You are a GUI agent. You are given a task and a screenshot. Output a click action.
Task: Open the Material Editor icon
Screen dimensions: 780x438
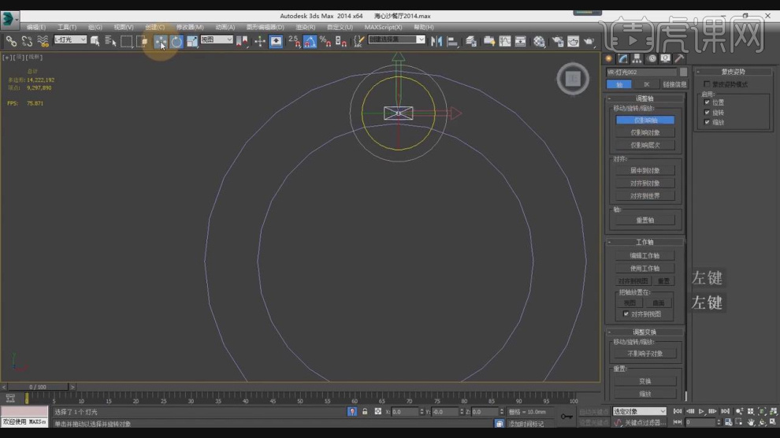539,41
